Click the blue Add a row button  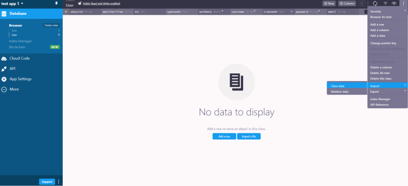[224, 136]
